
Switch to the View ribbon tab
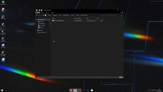click(x=52, y=13)
